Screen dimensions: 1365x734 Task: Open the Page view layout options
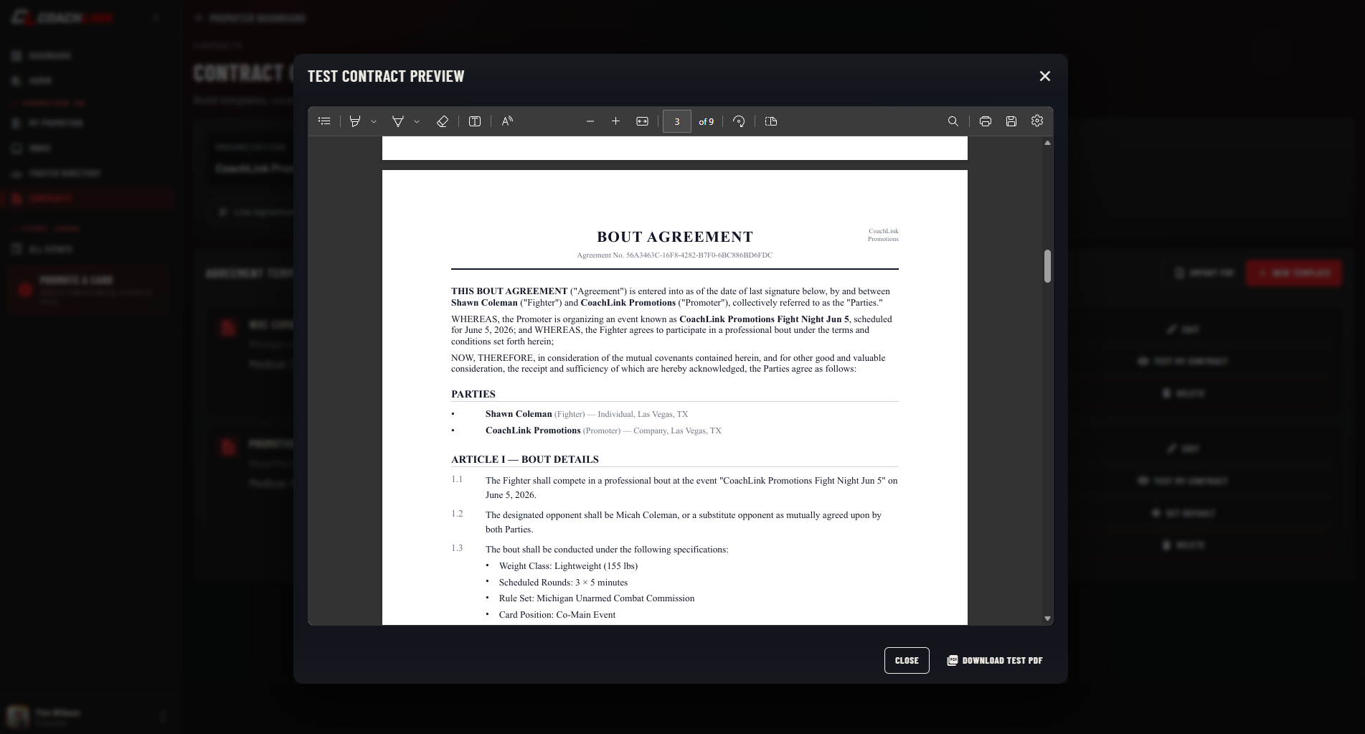771,121
